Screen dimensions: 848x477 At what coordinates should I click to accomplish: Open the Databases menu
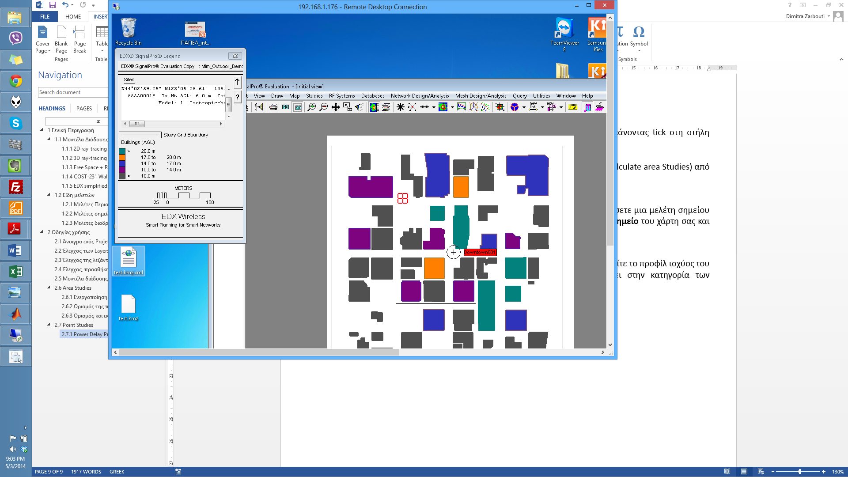[373, 96]
